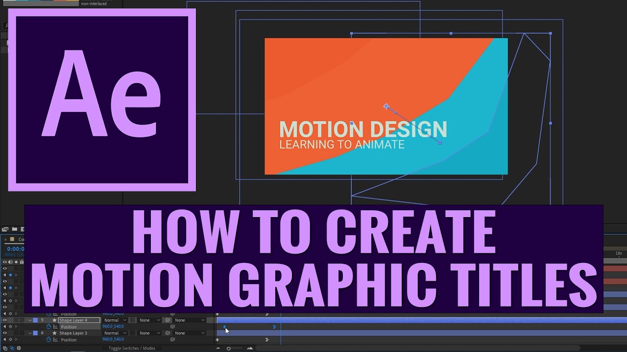Open the parent None dropdown for Shape Layer 4
Image resolution: width=627 pixels, height=352 pixels.
(190, 320)
